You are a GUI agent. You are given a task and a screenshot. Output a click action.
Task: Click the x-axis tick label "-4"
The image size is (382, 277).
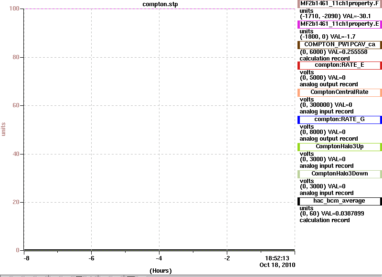tap(159, 258)
